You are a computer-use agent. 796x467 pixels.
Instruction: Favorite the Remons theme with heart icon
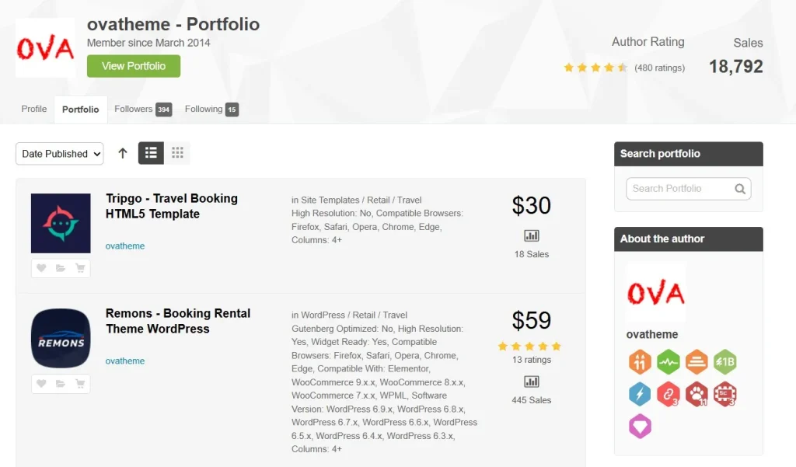41,383
